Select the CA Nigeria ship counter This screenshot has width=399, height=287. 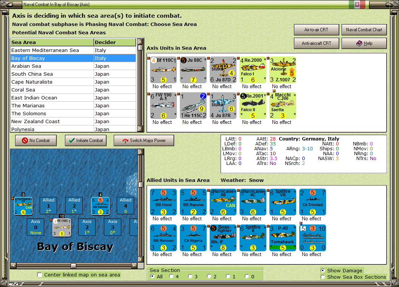(x=193, y=238)
